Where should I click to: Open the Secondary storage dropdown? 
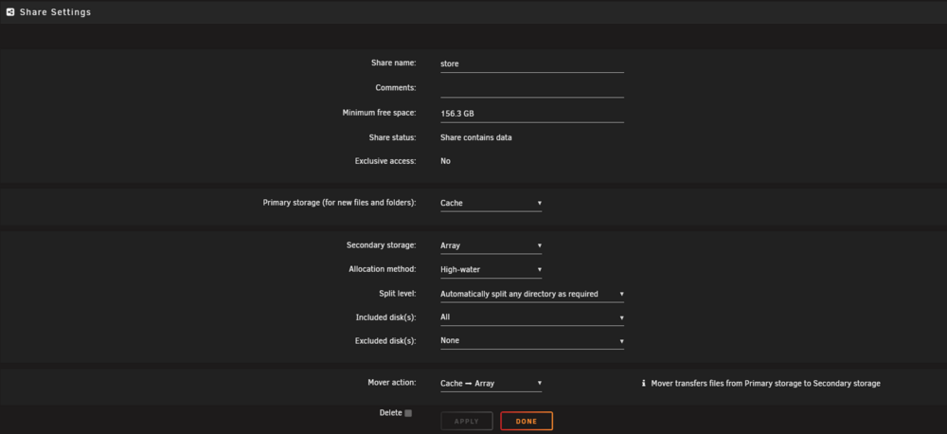(491, 246)
